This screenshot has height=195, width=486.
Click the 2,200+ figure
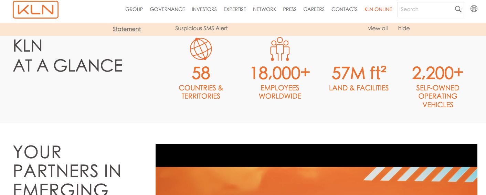[x=437, y=73]
